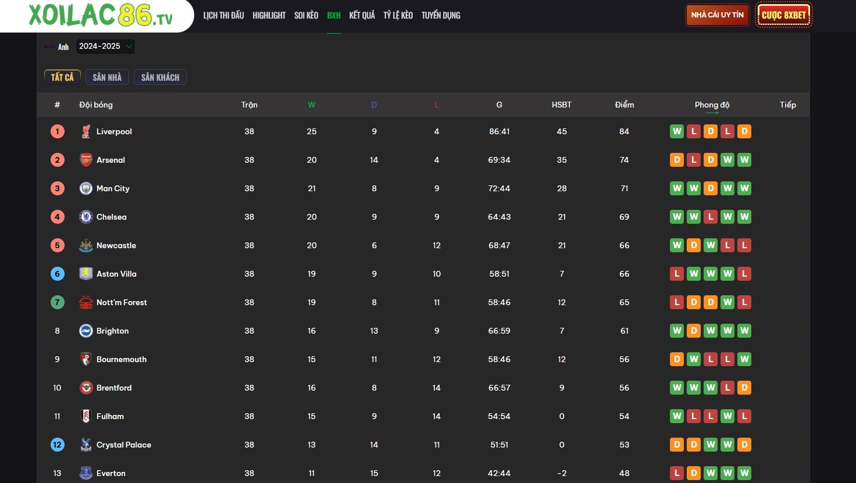This screenshot has height=483, width=856.
Task: Click the Phong độ column header
Action: pyautogui.click(x=712, y=105)
